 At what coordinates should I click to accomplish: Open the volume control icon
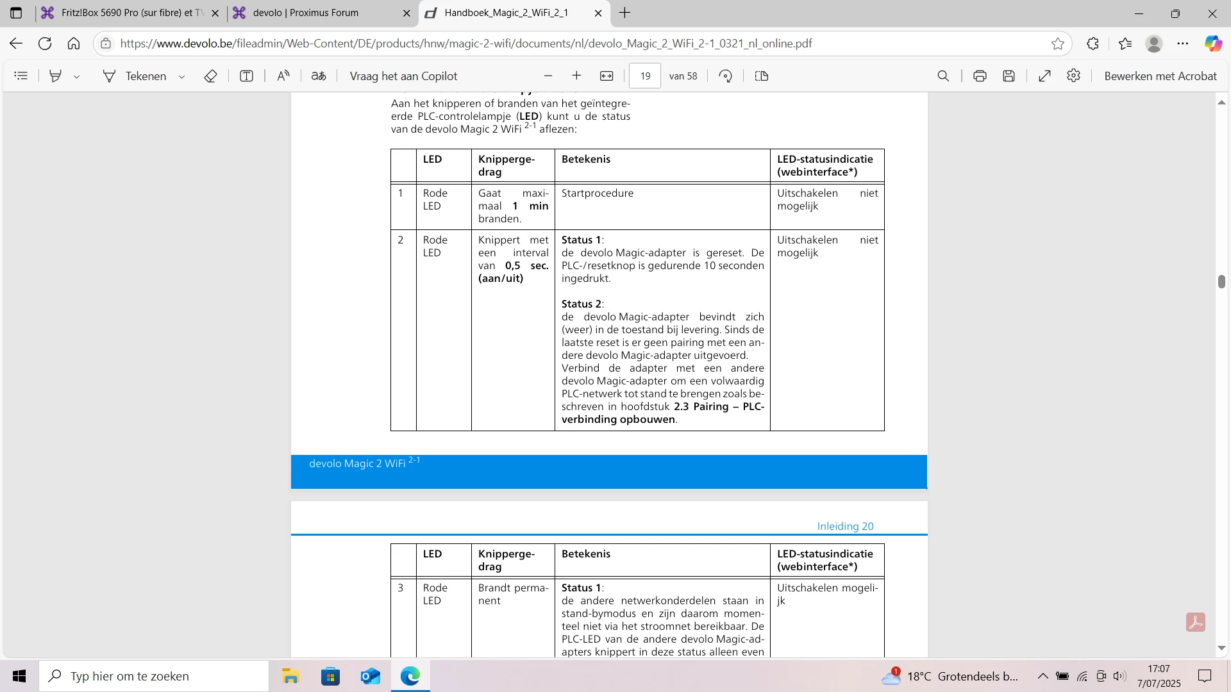click(x=1119, y=676)
